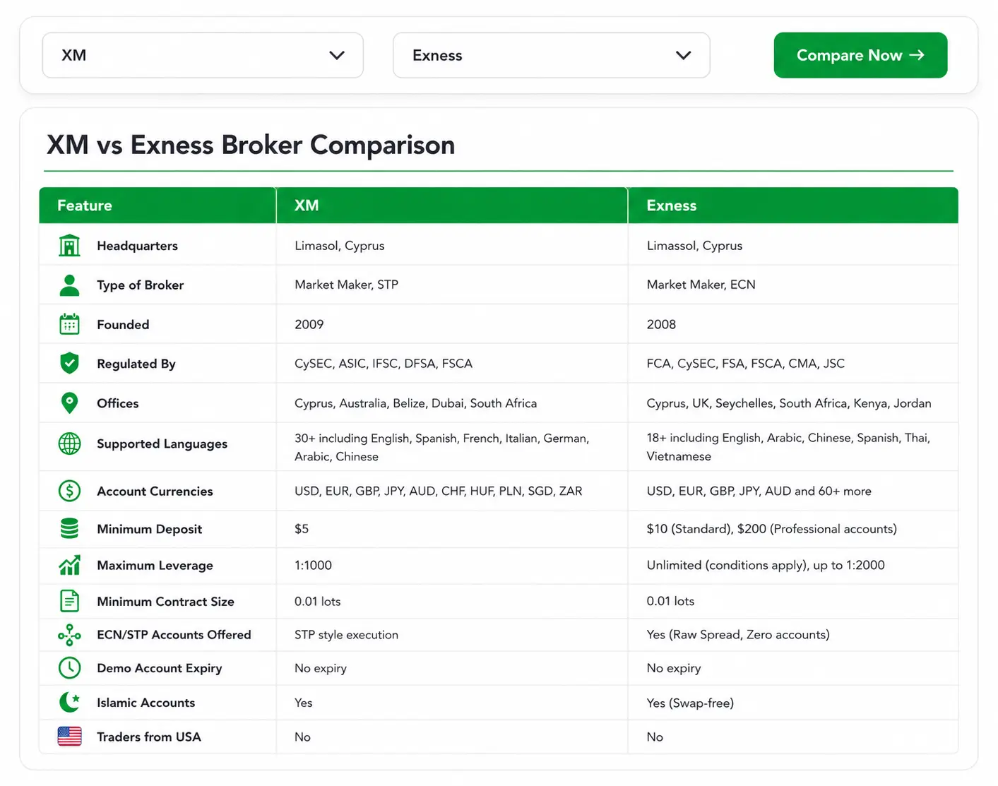Select the Type of Broker label
This screenshot has height=786, width=998.
click(x=140, y=285)
